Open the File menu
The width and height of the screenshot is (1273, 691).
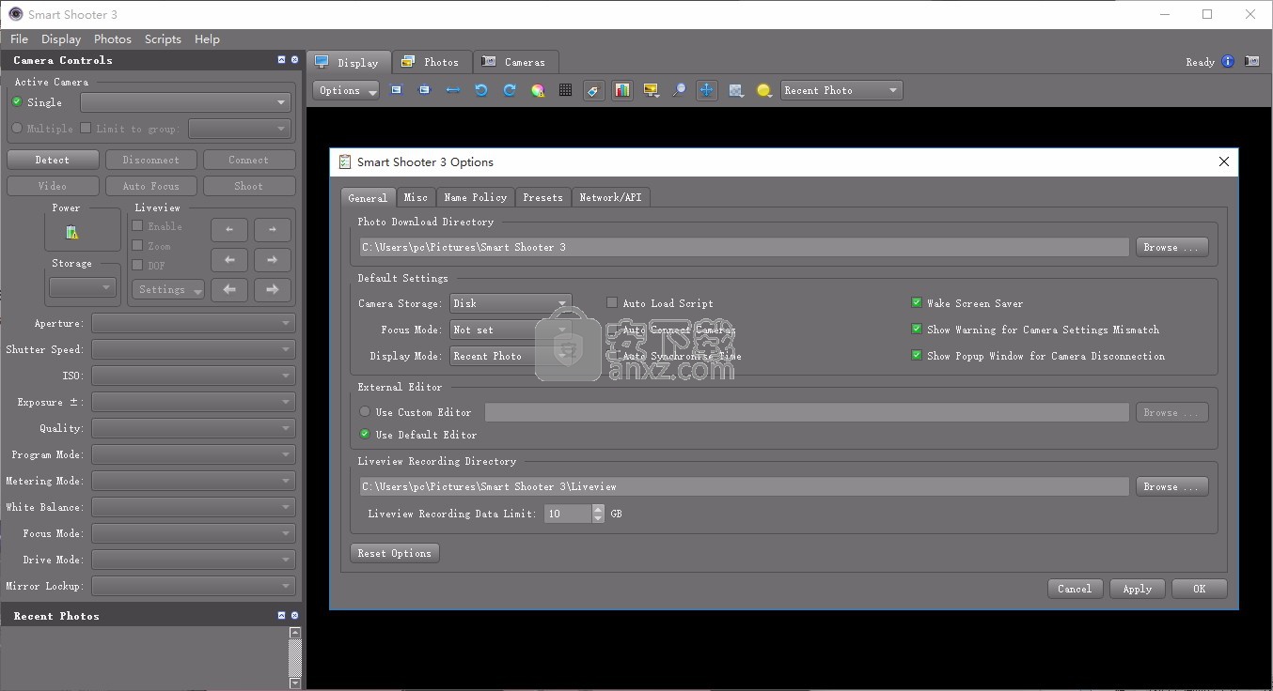point(19,39)
